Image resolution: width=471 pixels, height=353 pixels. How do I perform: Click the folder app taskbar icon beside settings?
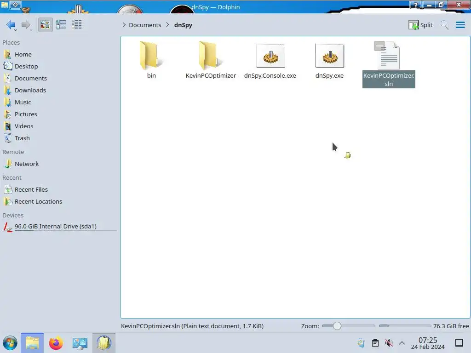click(103, 343)
